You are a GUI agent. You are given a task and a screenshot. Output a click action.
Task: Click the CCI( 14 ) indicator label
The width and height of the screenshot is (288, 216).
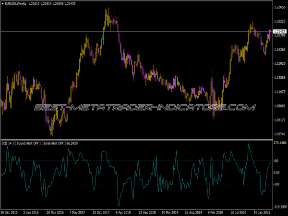7,143
